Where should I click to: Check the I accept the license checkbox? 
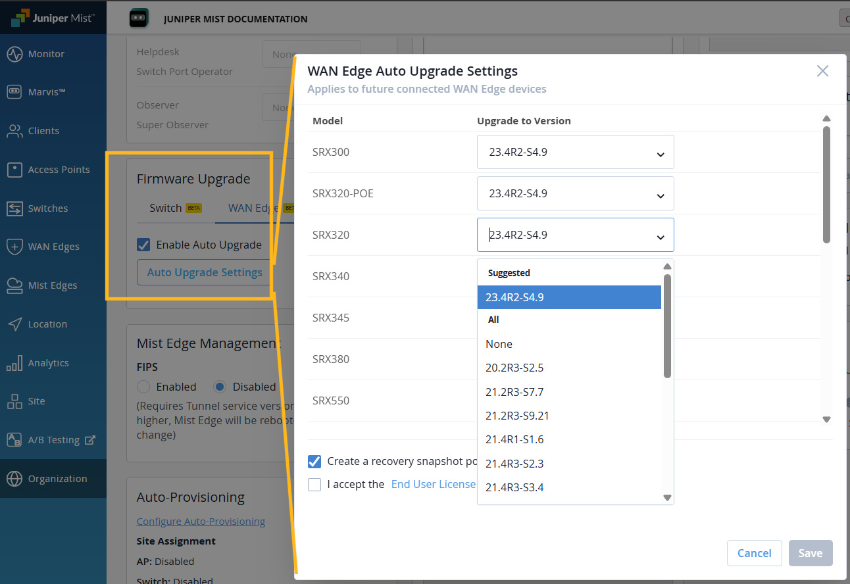pos(314,485)
